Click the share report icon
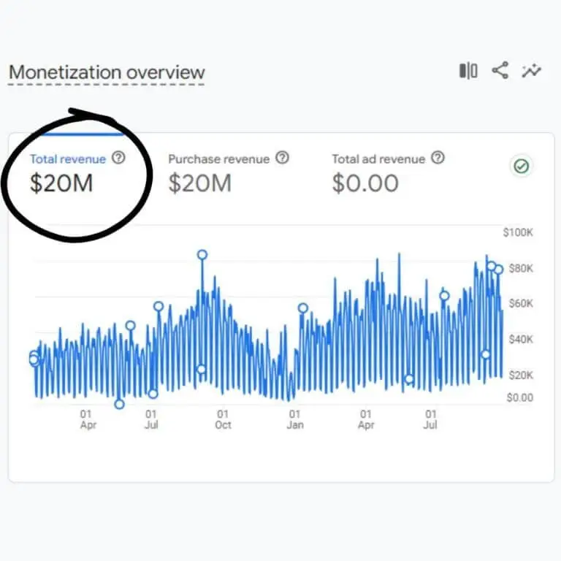The image size is (561, 561). pyautogui.click(x=500, y=71)
